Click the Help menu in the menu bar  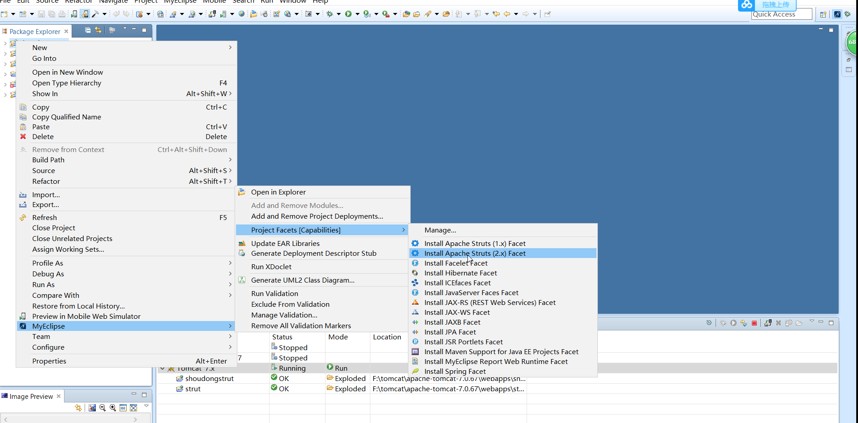click(320, 1)
